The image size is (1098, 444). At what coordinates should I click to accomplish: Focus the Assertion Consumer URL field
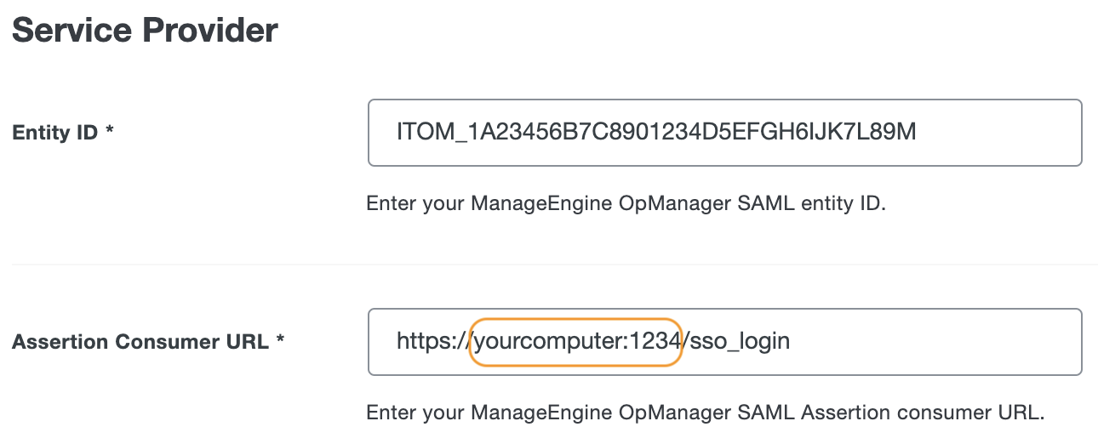pos(723,342)
